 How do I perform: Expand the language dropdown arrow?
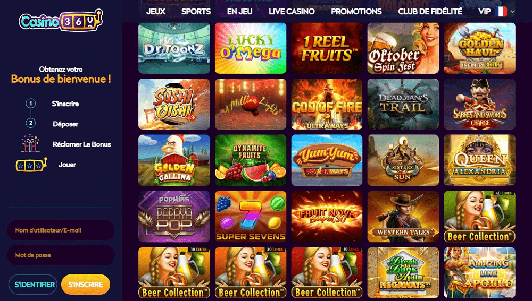[513, 12]
